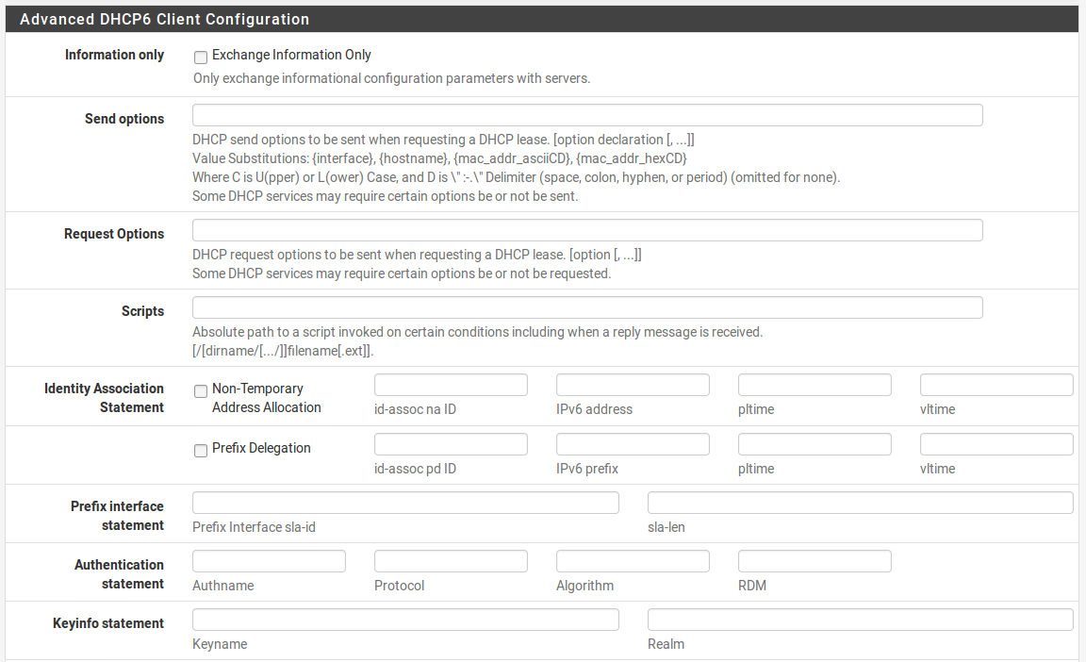Screen dimensions: 1086x662
Task: Click the Scripts row label
Action: (x=142, y=311)
